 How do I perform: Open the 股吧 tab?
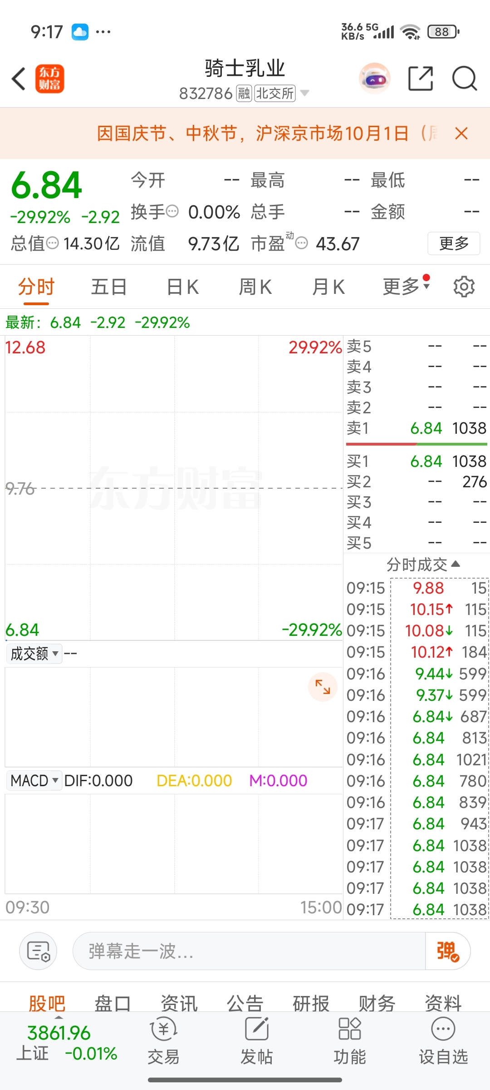click(x=47, y=1004)
